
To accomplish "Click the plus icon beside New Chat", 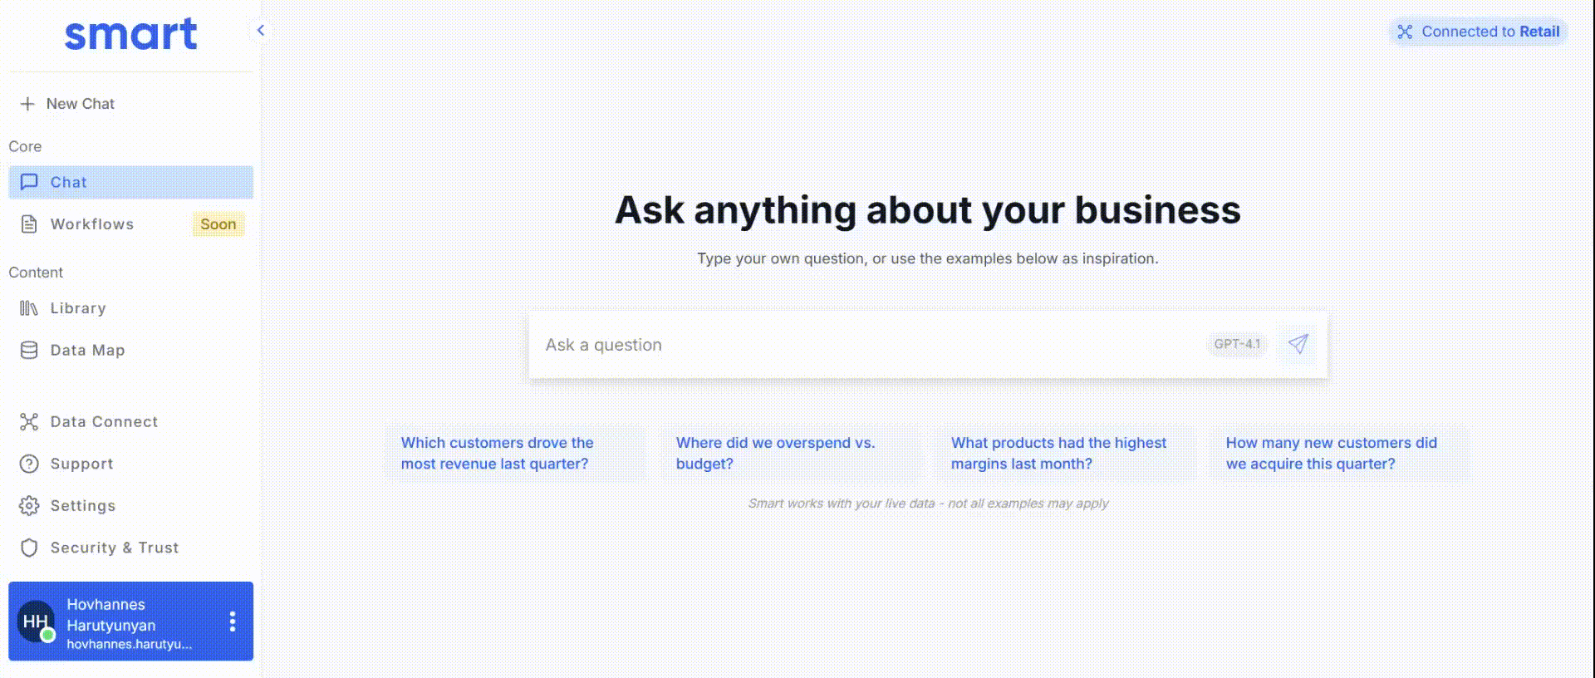I will 27,104.
